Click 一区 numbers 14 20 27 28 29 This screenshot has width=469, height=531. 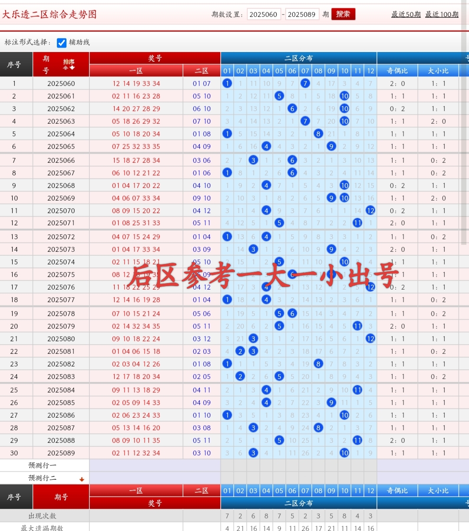coord(136,109)
